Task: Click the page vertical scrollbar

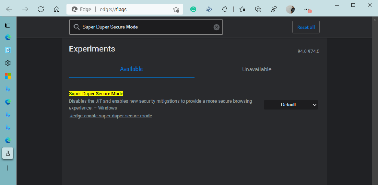Action: click(374, 100)
